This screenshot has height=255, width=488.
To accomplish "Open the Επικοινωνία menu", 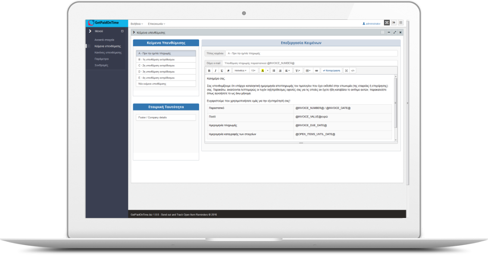I will pyautogui.click(x=156, y=24).
